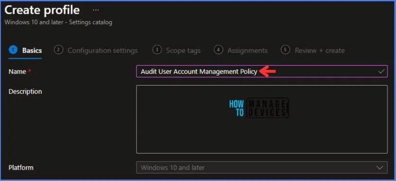
Task: Open the Scope tags step
Action: coord(177,51)
